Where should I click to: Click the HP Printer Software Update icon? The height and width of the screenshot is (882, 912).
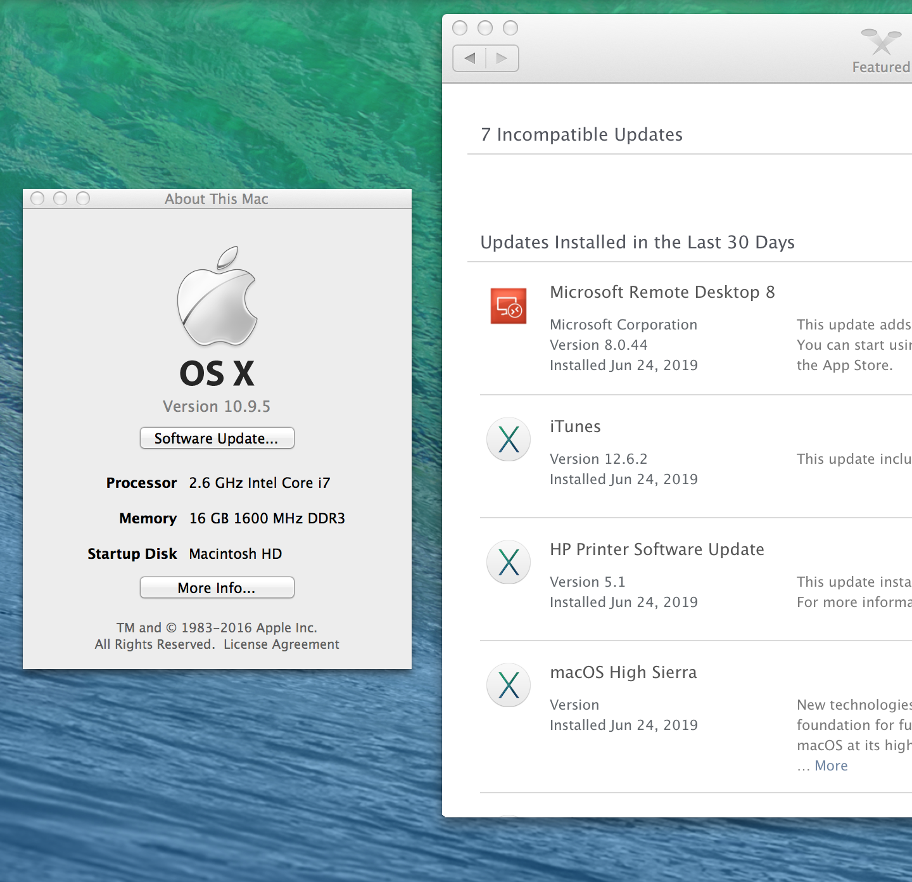(x=509, y=562)
